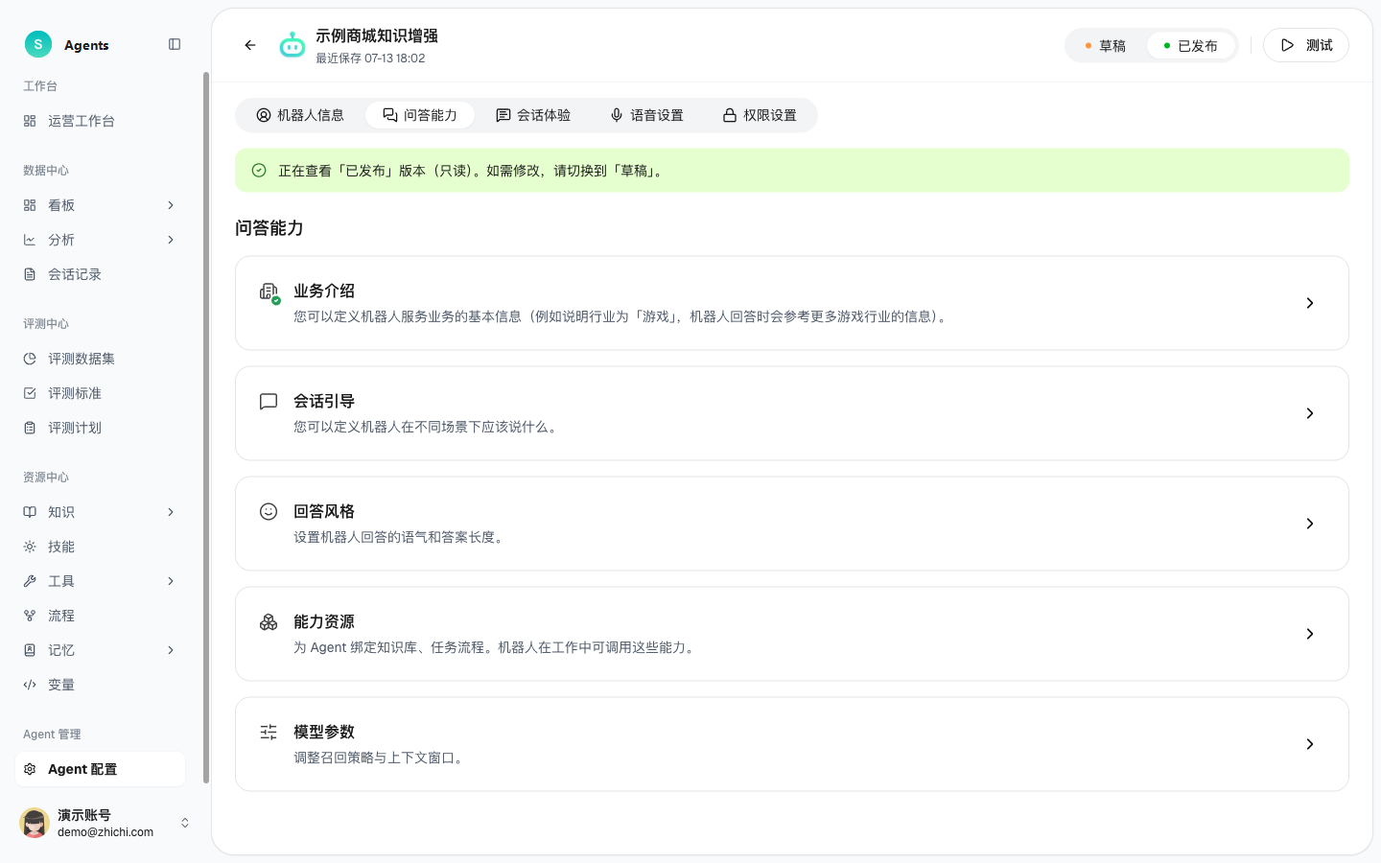
Task: Click the 模型参数 sliders icon
Action: tap(269, 733)
